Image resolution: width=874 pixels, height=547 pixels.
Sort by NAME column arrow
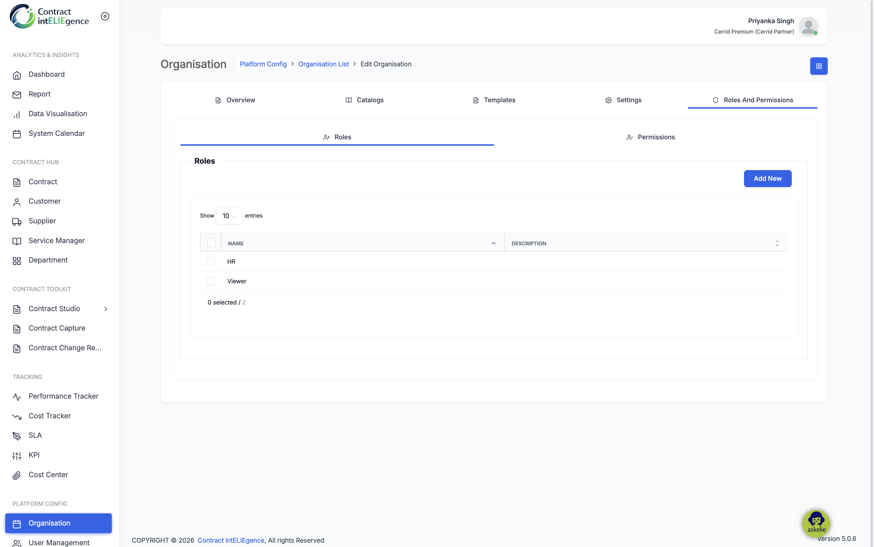[493, 243]
